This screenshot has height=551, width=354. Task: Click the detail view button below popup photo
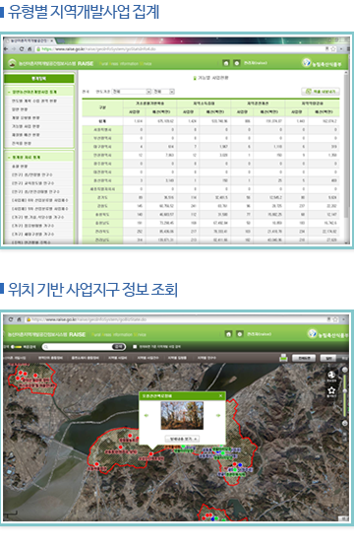182,439
